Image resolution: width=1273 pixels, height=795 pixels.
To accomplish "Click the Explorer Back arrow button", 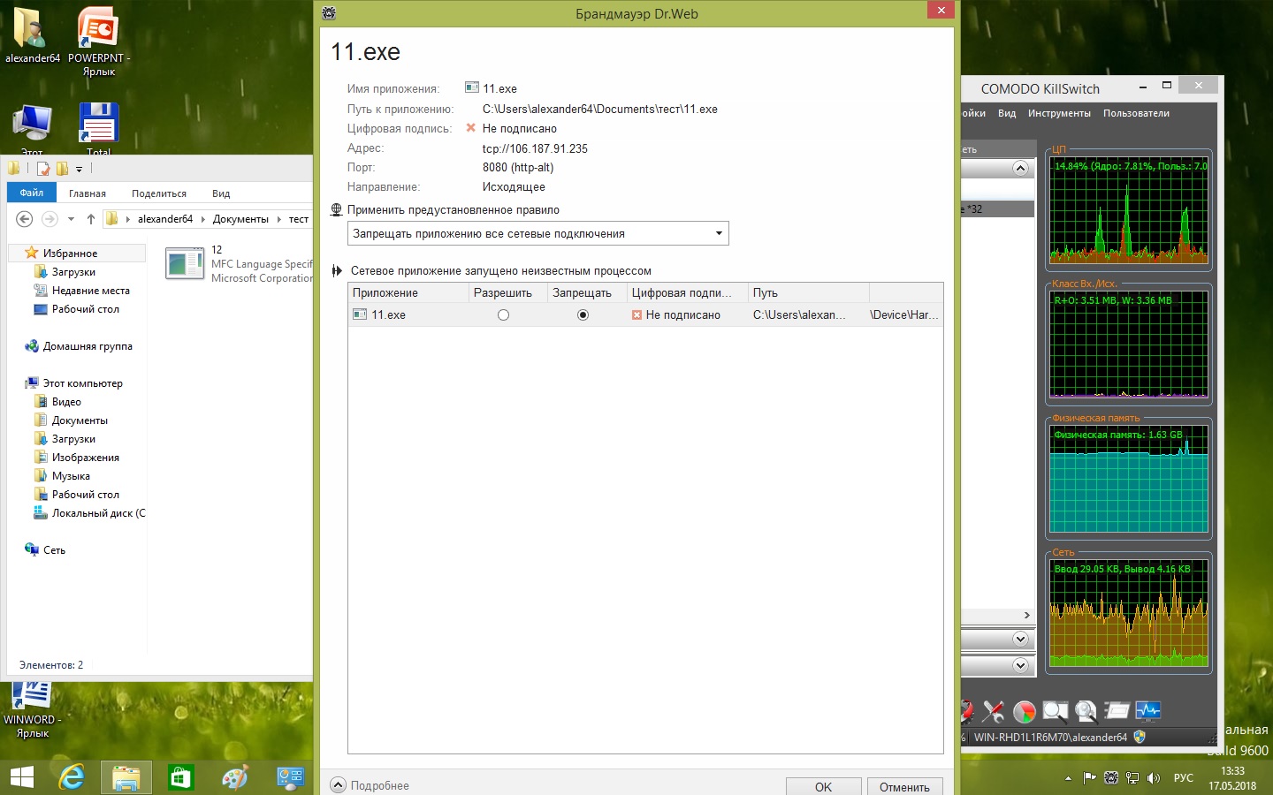I will 25,219.
